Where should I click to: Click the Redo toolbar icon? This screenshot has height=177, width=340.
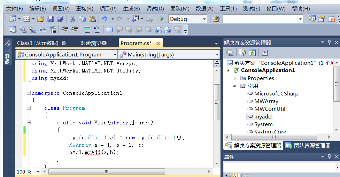point(120,19)
